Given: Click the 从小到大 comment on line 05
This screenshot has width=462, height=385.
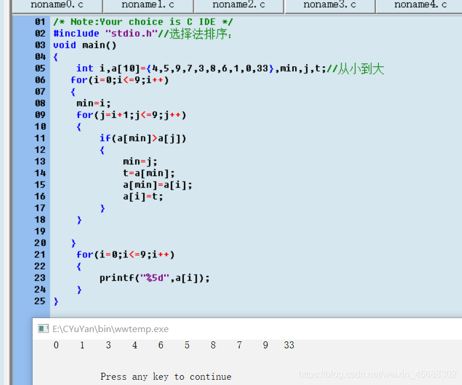Looking at the screenshot, I should pyautogui.click(x=361, y=69).
